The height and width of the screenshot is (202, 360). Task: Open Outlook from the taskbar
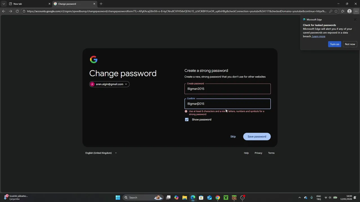(209, 198)
